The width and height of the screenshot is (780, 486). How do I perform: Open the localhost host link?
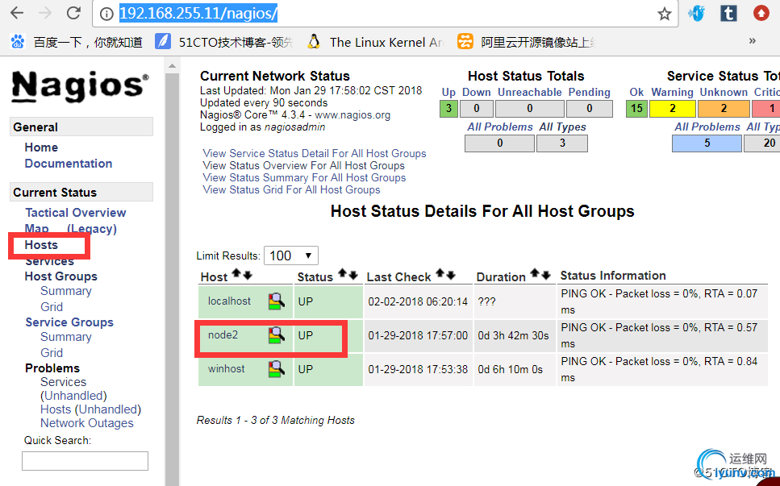(x=229, y=301)
